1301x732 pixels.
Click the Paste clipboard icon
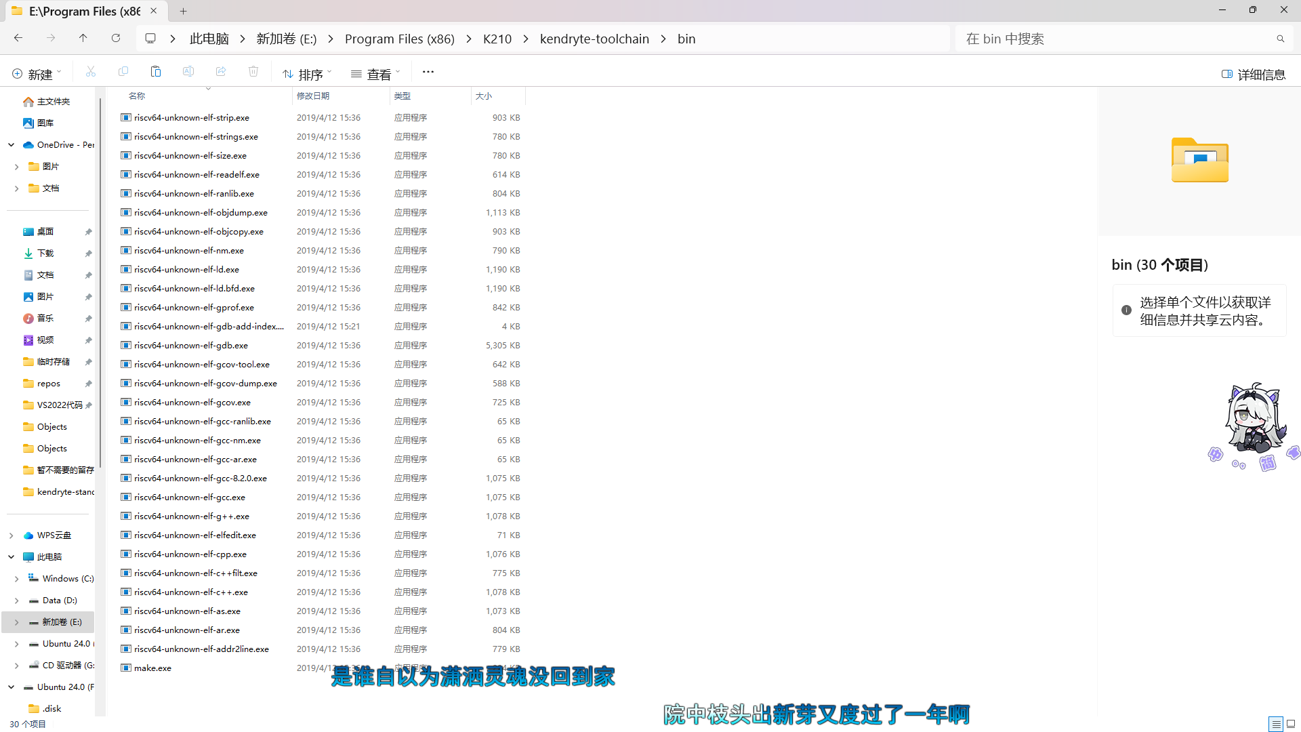[156, 72]
